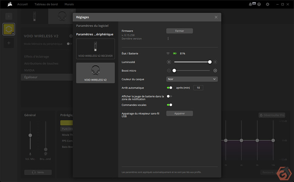The width and height of the screenshot is (294, 182).
Task: Click the plus icon for Boost micro
Action: pyautogui.click(x=215, y=70)
